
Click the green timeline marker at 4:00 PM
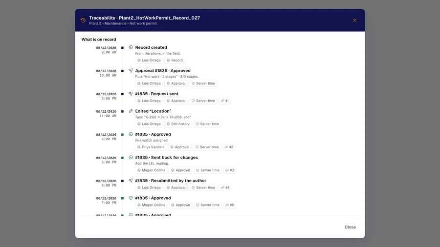tap(122, 135)
